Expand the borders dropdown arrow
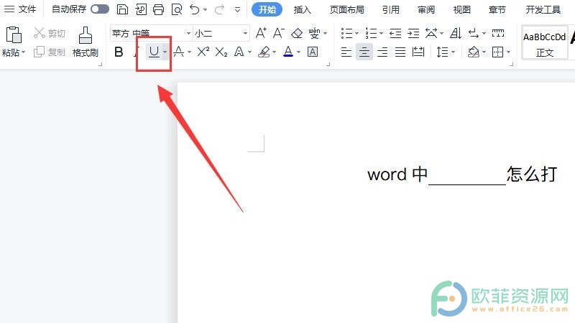 click(508, 52)
